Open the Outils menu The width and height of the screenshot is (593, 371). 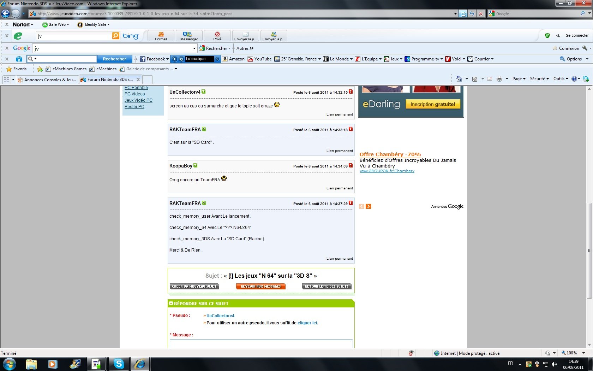click(561, 79)
